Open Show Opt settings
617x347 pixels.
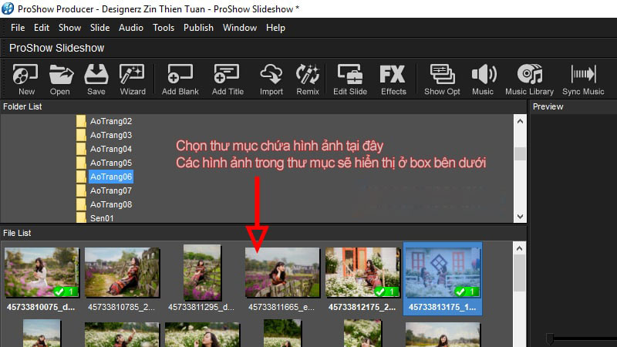(442, 79)
